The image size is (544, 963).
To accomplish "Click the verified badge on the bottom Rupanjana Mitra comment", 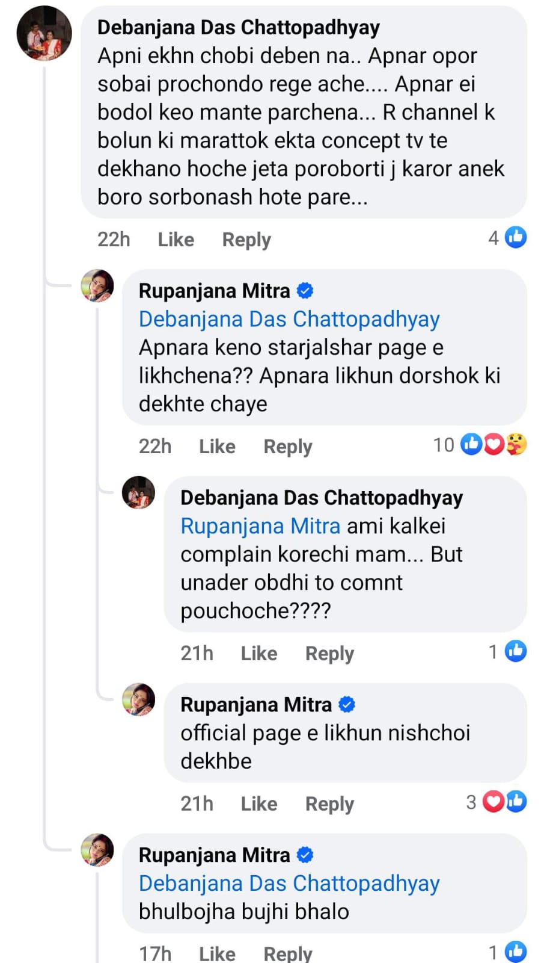I will tap(306, 854).
